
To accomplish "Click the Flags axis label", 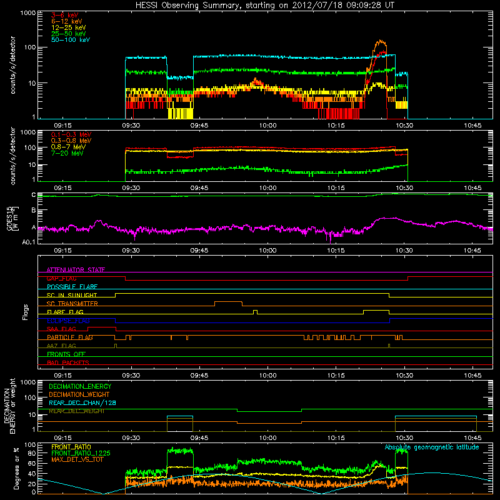I will pyautogui.click(x=26, y=312).
